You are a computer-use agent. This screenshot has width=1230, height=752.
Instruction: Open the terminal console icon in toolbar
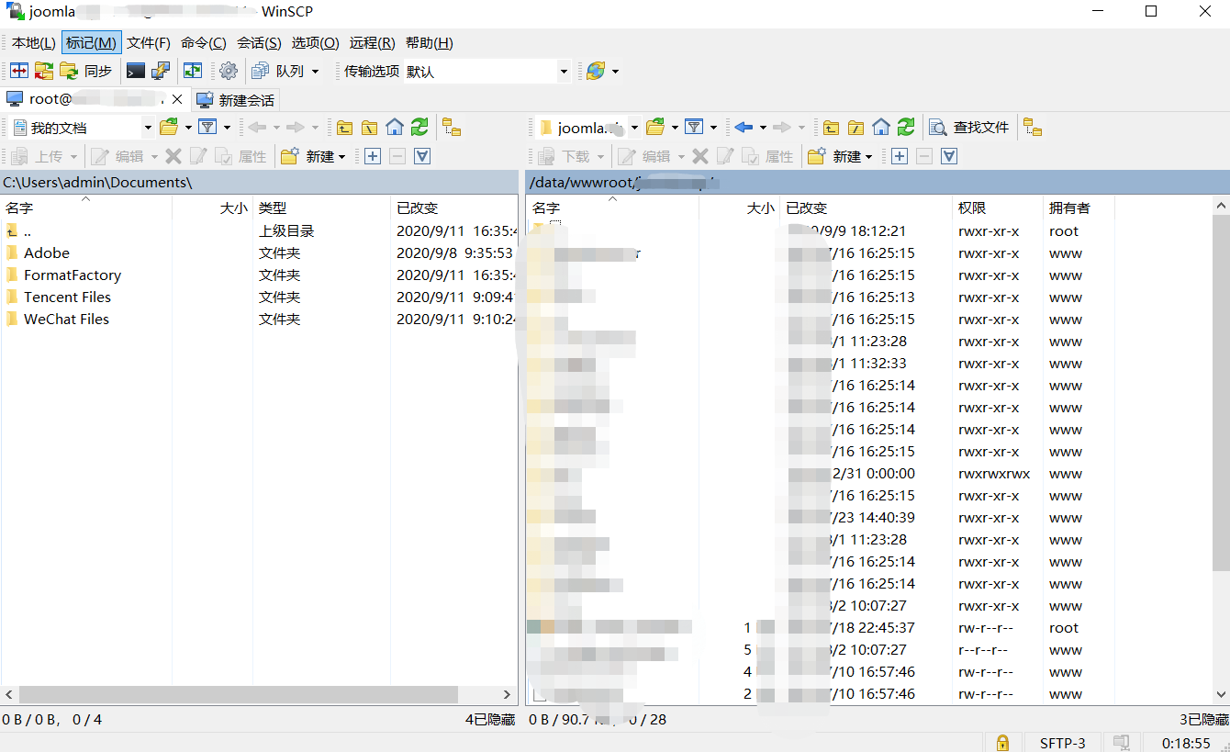[x=136, y=71]
